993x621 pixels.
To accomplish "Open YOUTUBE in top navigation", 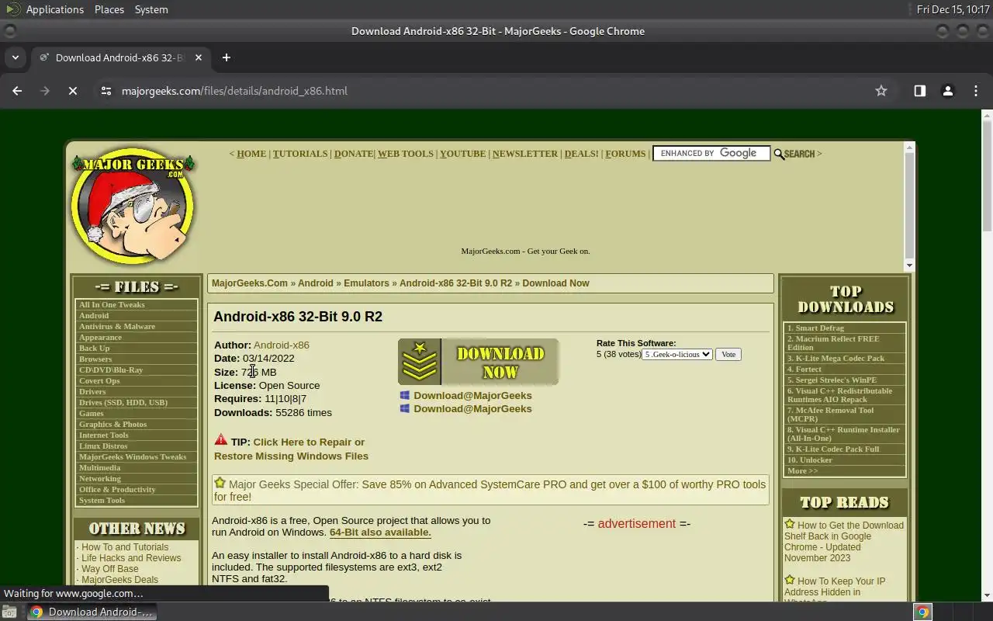I will [463, 154].
